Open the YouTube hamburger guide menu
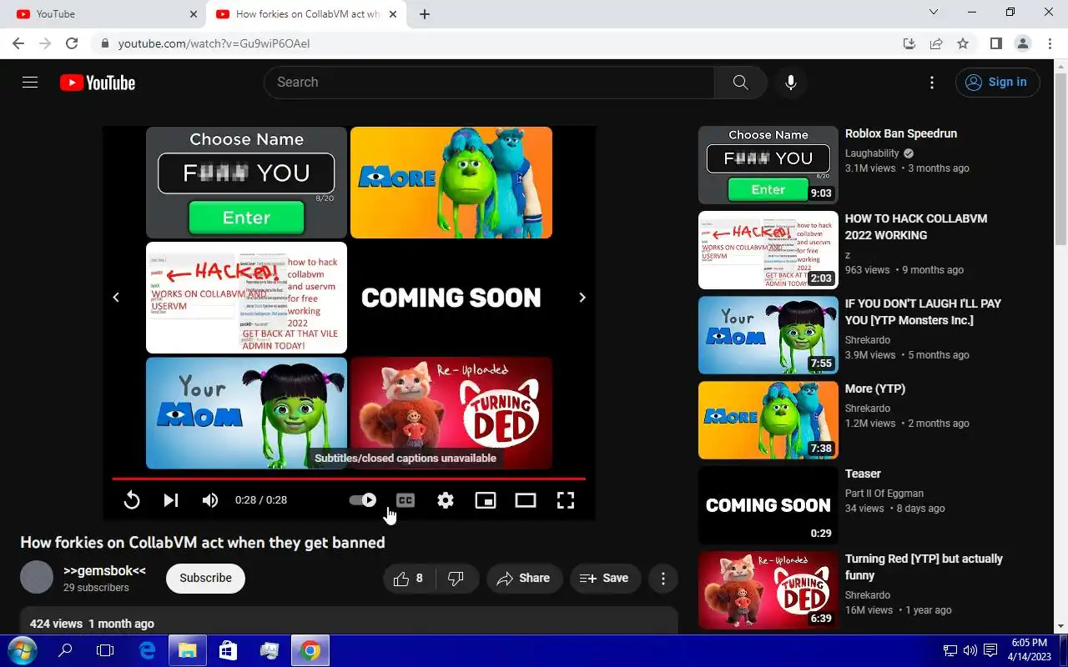The width and height of the screenshot is (1068, 667). coord(30,82)
